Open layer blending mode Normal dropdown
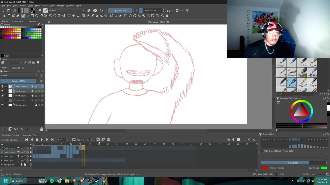Image resolution: width=330 pixels, height=185 pixels. 19,76
